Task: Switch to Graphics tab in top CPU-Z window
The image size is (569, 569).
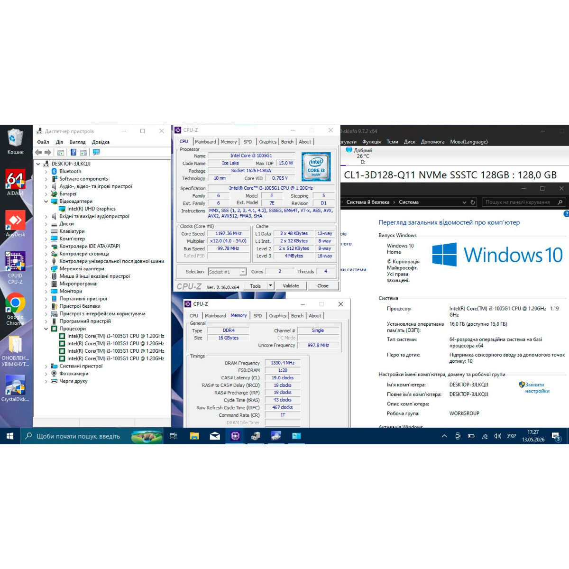Action: 267,142
